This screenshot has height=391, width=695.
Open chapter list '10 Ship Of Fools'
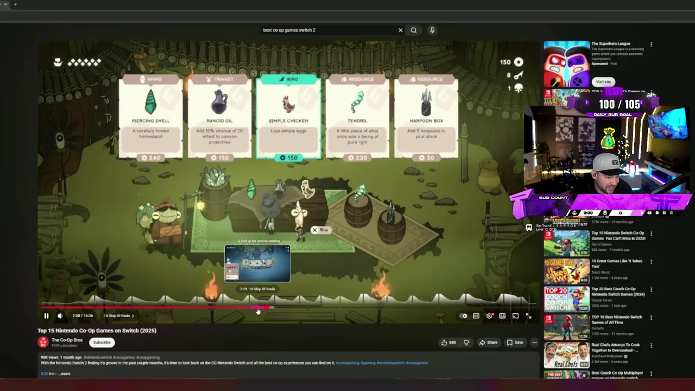coord(118,316)
